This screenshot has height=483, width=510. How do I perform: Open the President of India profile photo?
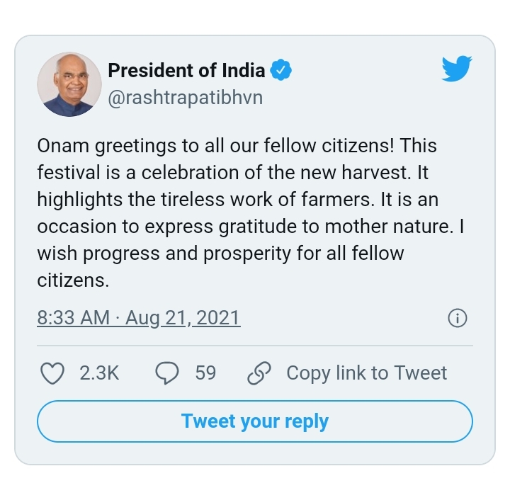(x=69, y=84)
